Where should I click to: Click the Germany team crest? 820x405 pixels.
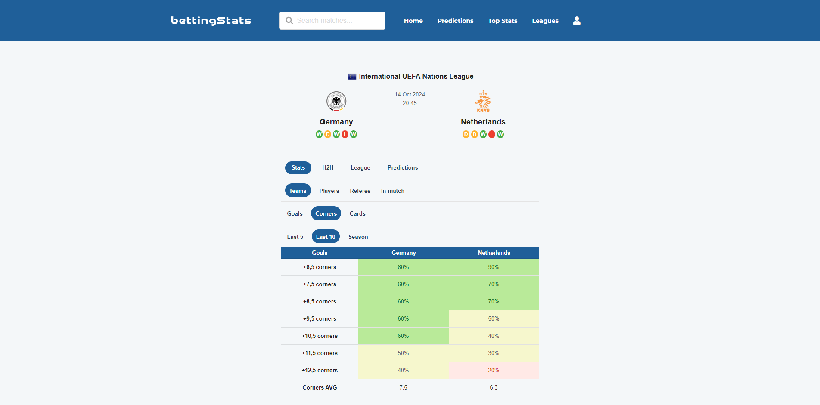click(336, 102)
